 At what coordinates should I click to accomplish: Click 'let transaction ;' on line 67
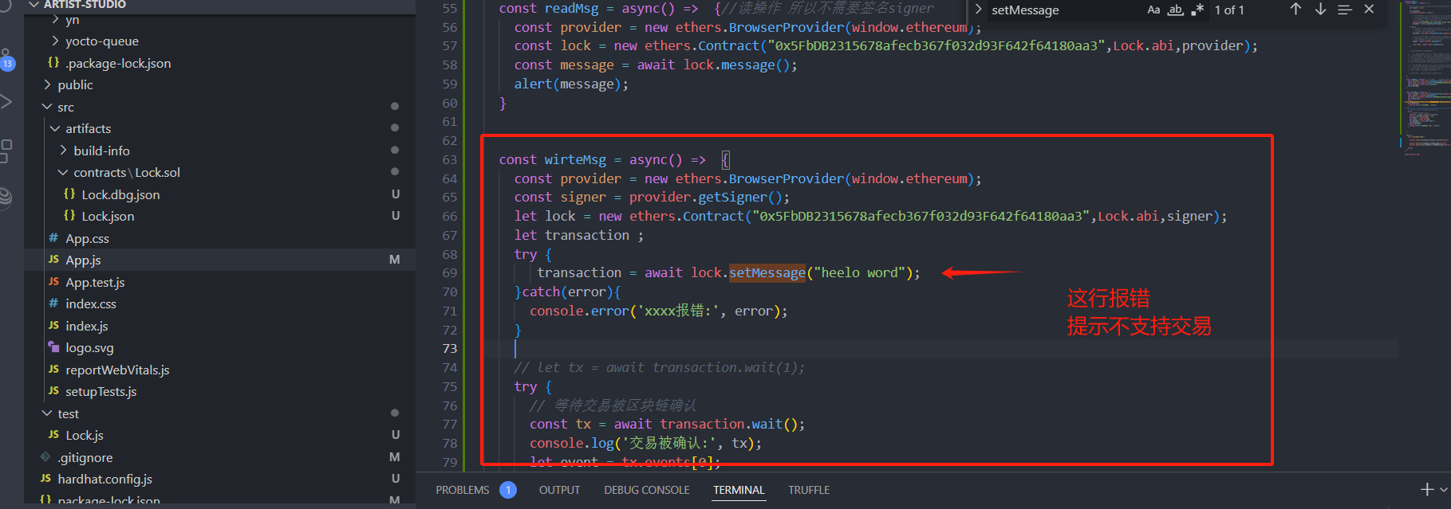(x=578, y=235)
